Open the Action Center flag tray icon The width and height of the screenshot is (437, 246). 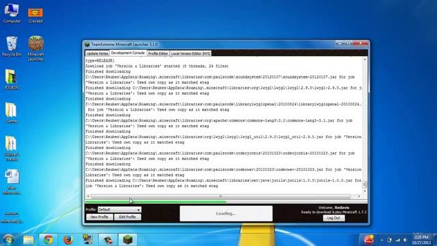390,240
